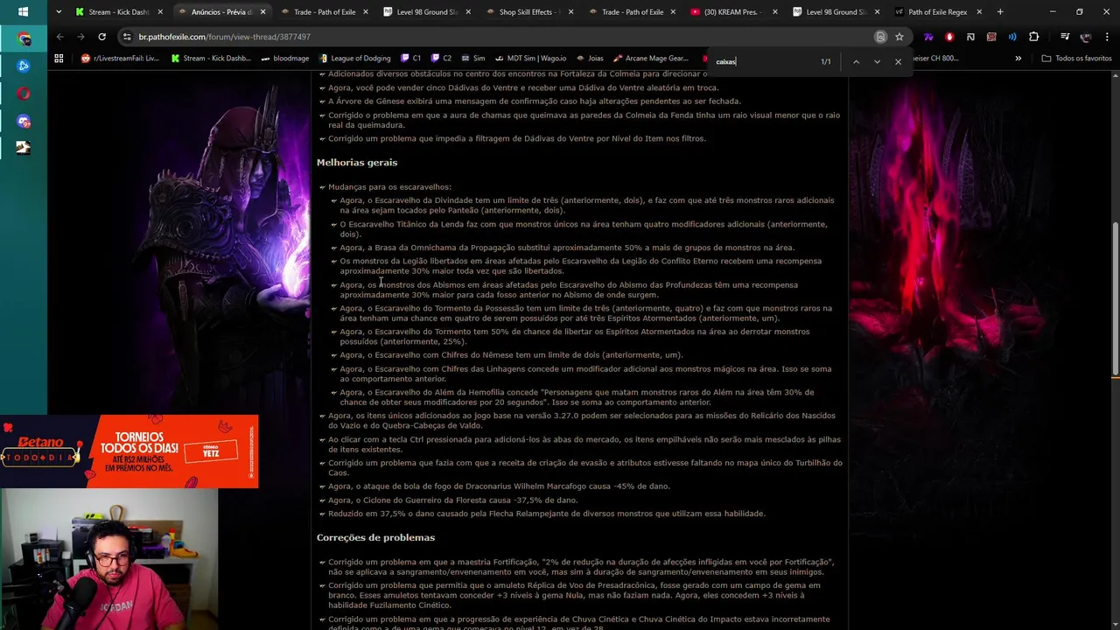
Task: Click the Brasa da Omnichama da Propagação line
Action: [567, 248]
